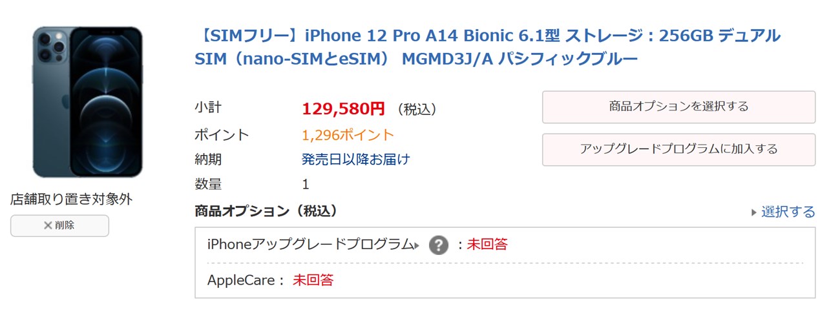Image resolution: width=840 pixels, height=326 pixels.
Task: Click the 1,296ポイント points value
Action: 348,135
